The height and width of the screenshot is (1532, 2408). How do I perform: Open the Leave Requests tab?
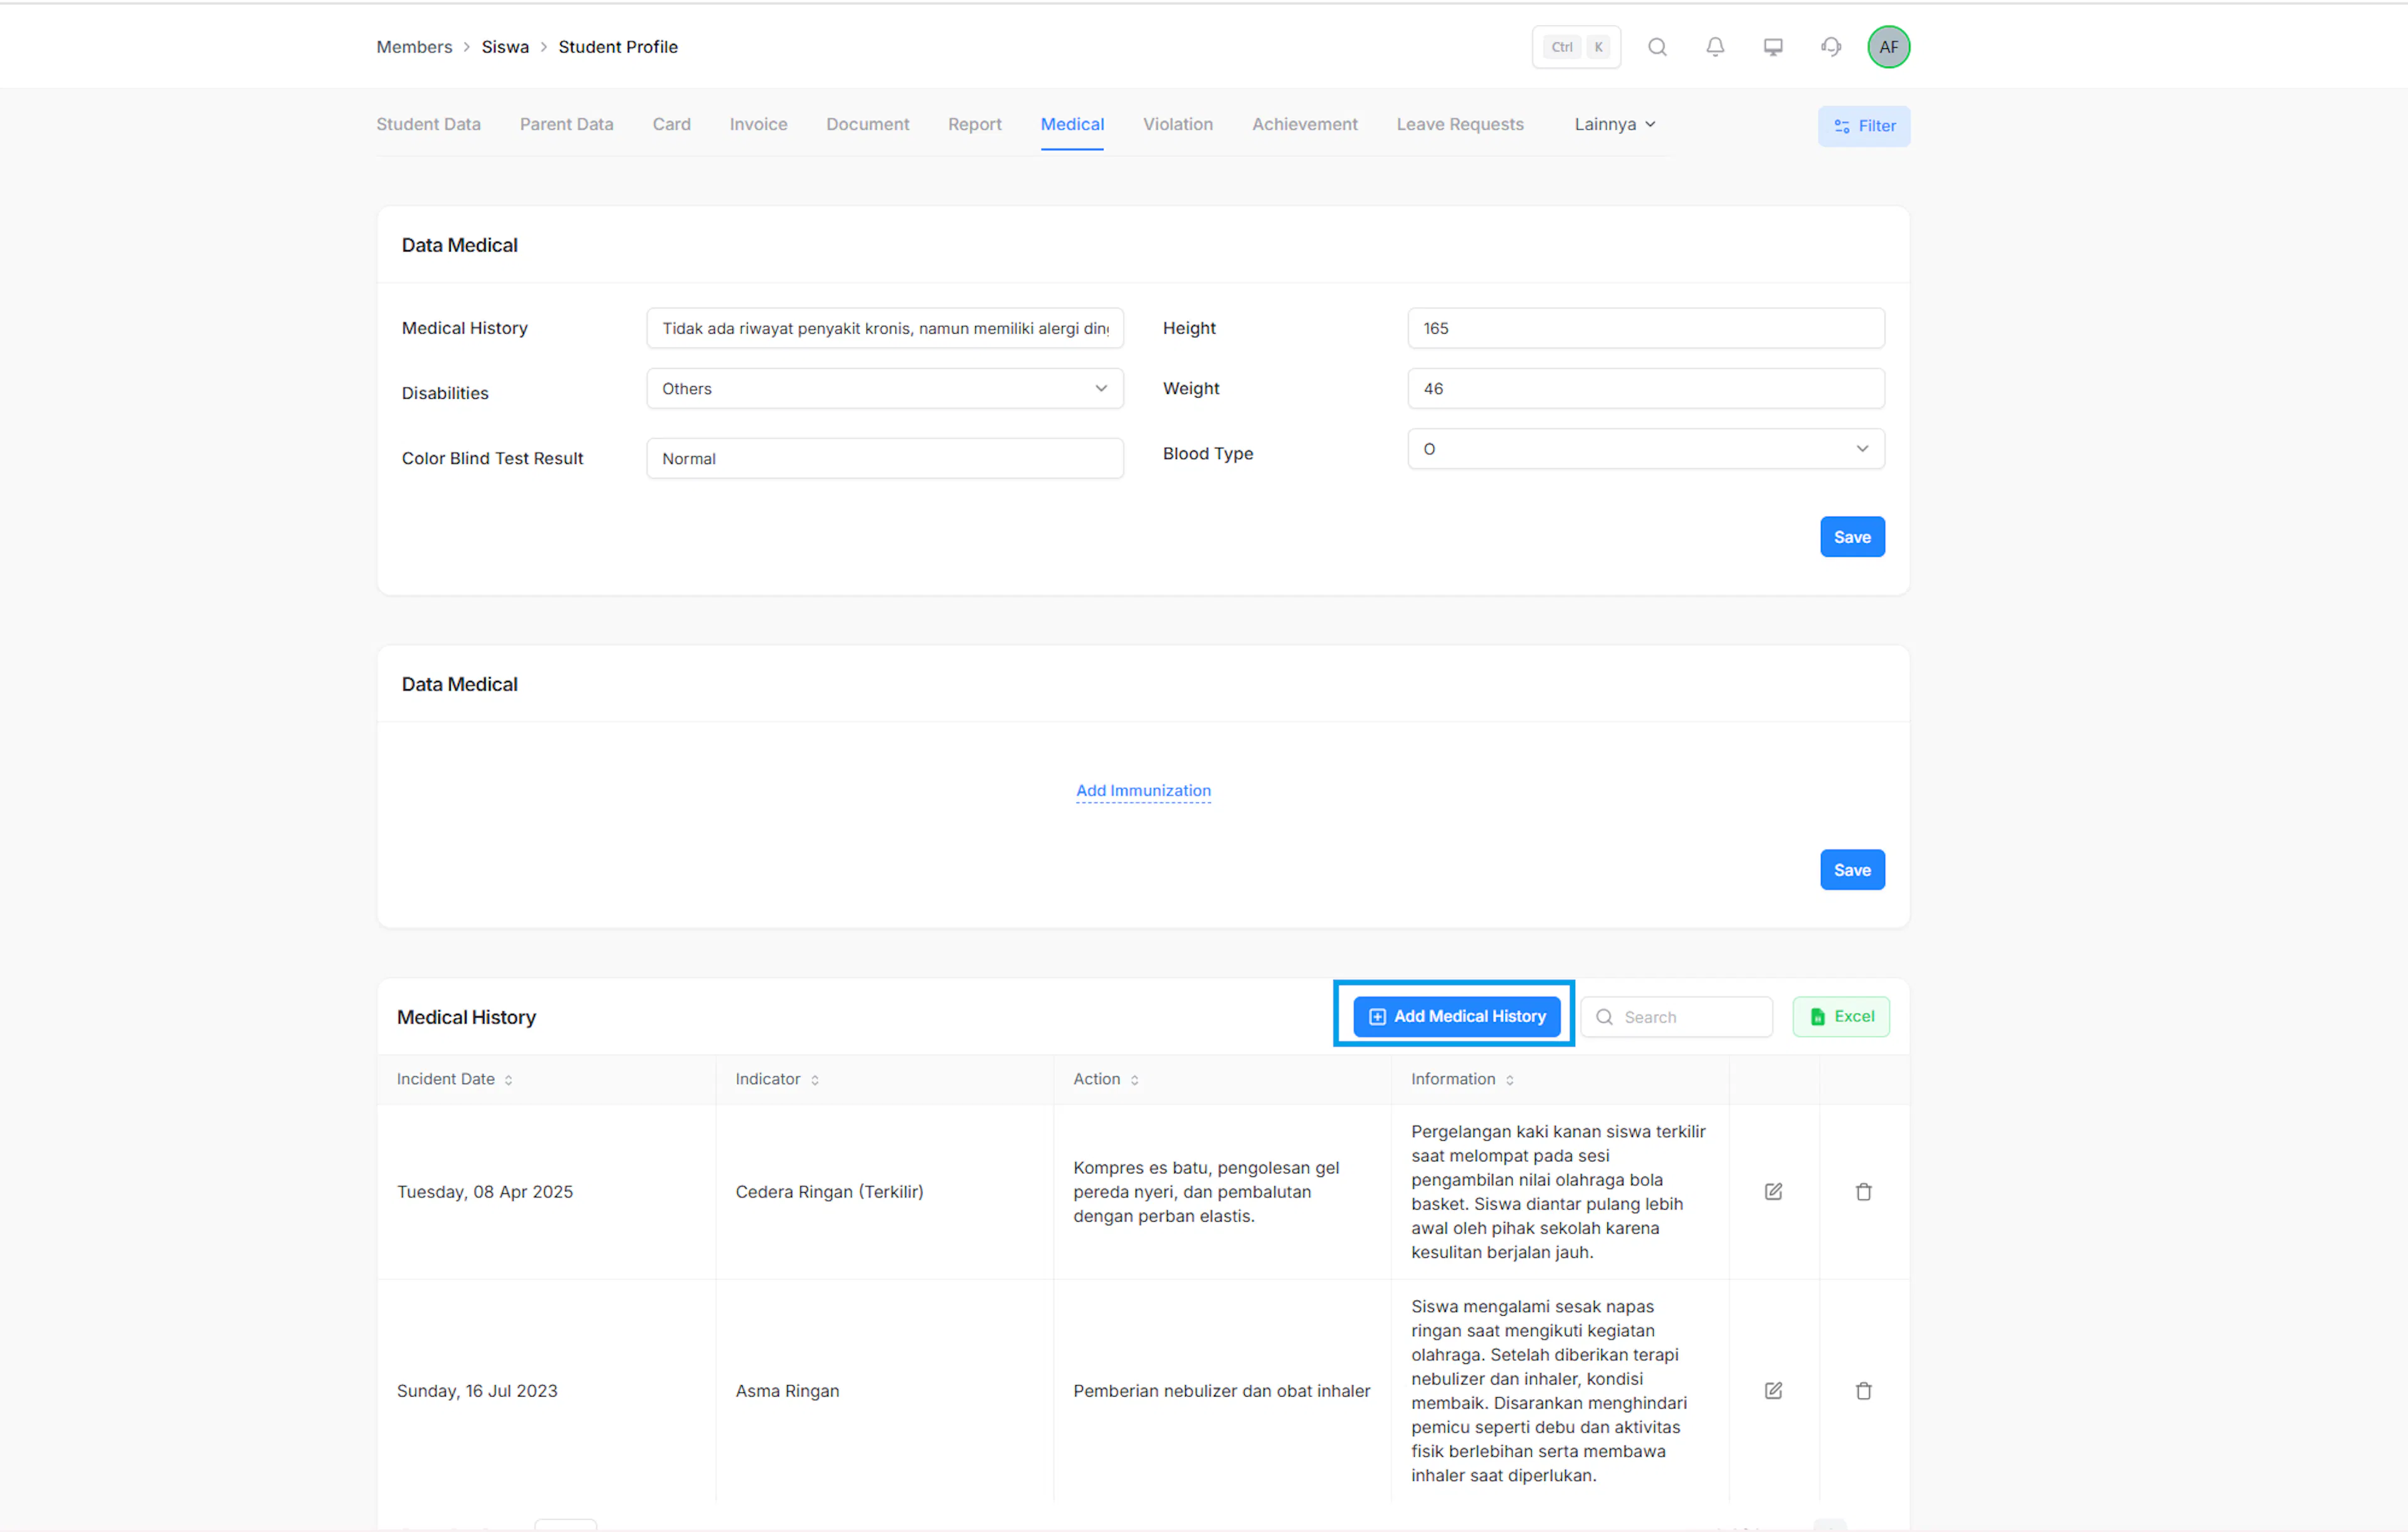(x=1459, y=124)
